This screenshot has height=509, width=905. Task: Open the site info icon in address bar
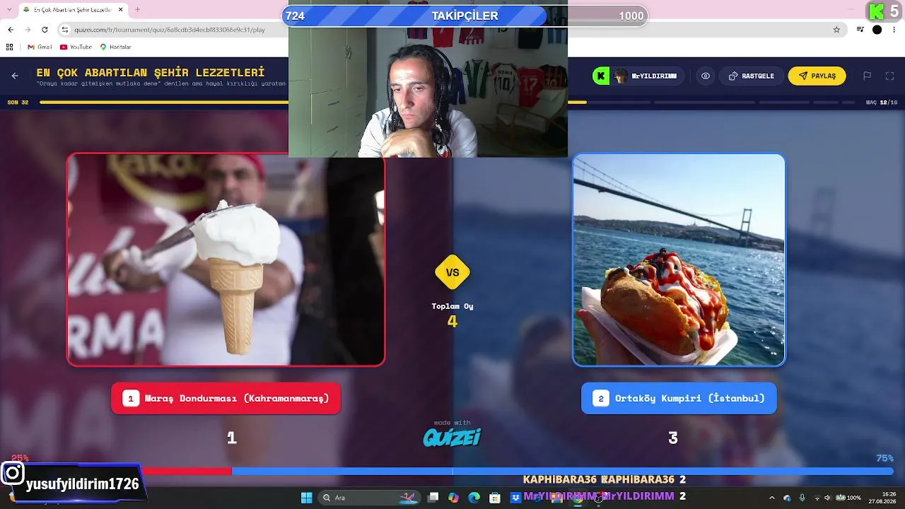(x=65, y=30)
